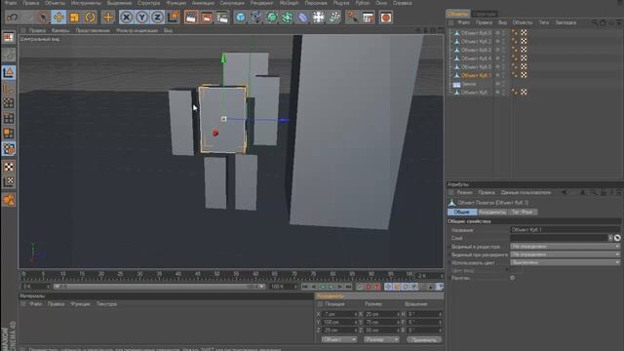Switch to the Структура tab in object manager
Image resolution: width=624 pixels, height=351 pixels.
(x=485, y=14)
